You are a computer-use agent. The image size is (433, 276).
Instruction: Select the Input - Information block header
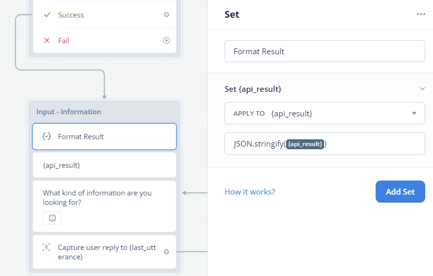pos(69,112)
